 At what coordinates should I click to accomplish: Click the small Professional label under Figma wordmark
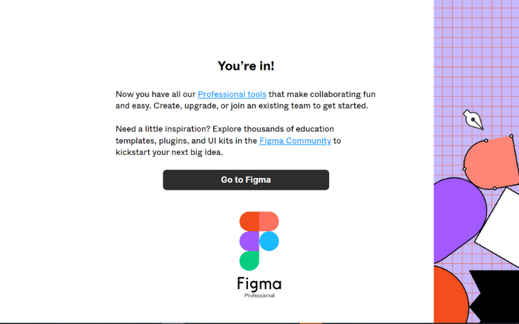pos(259,295)
